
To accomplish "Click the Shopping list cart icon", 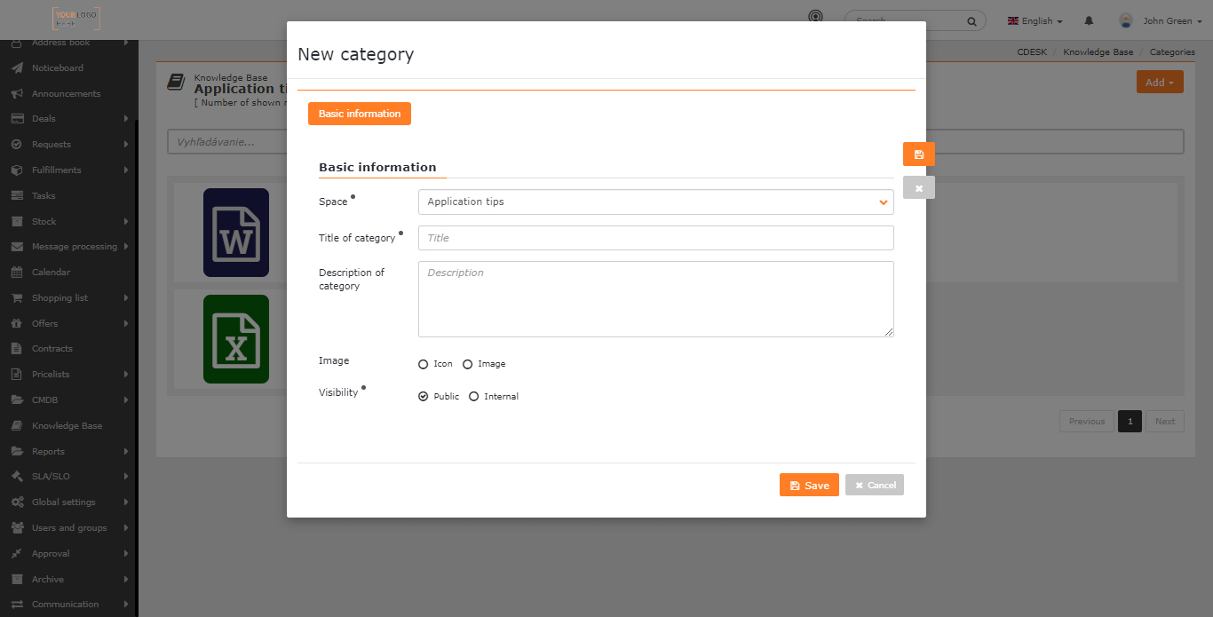I will coord(16,297).
